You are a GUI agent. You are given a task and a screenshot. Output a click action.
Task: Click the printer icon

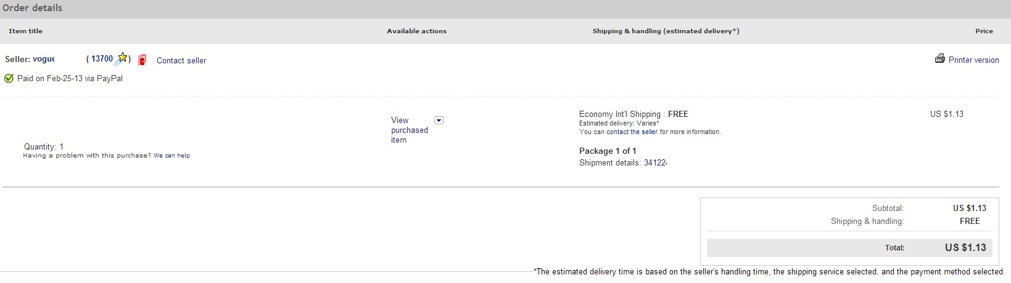pos(939,59)
